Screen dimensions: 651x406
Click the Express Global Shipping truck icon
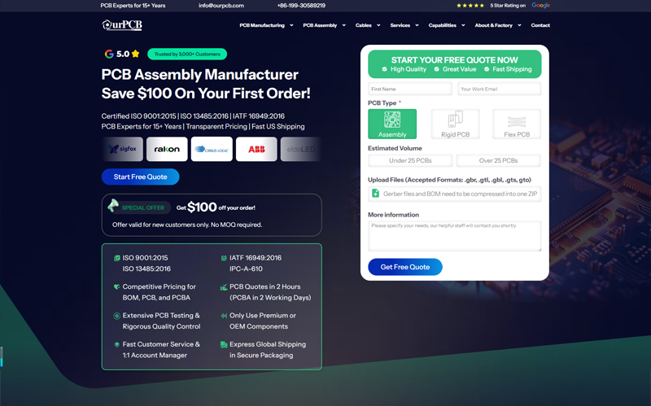(224, 344)
